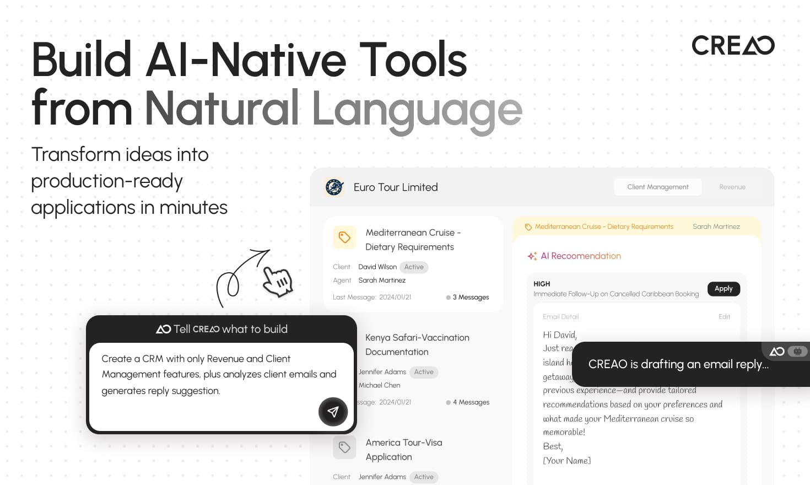Click CREAO logo icon in drafting notification
The image size is (810, 485).
(x=777, y=351)
